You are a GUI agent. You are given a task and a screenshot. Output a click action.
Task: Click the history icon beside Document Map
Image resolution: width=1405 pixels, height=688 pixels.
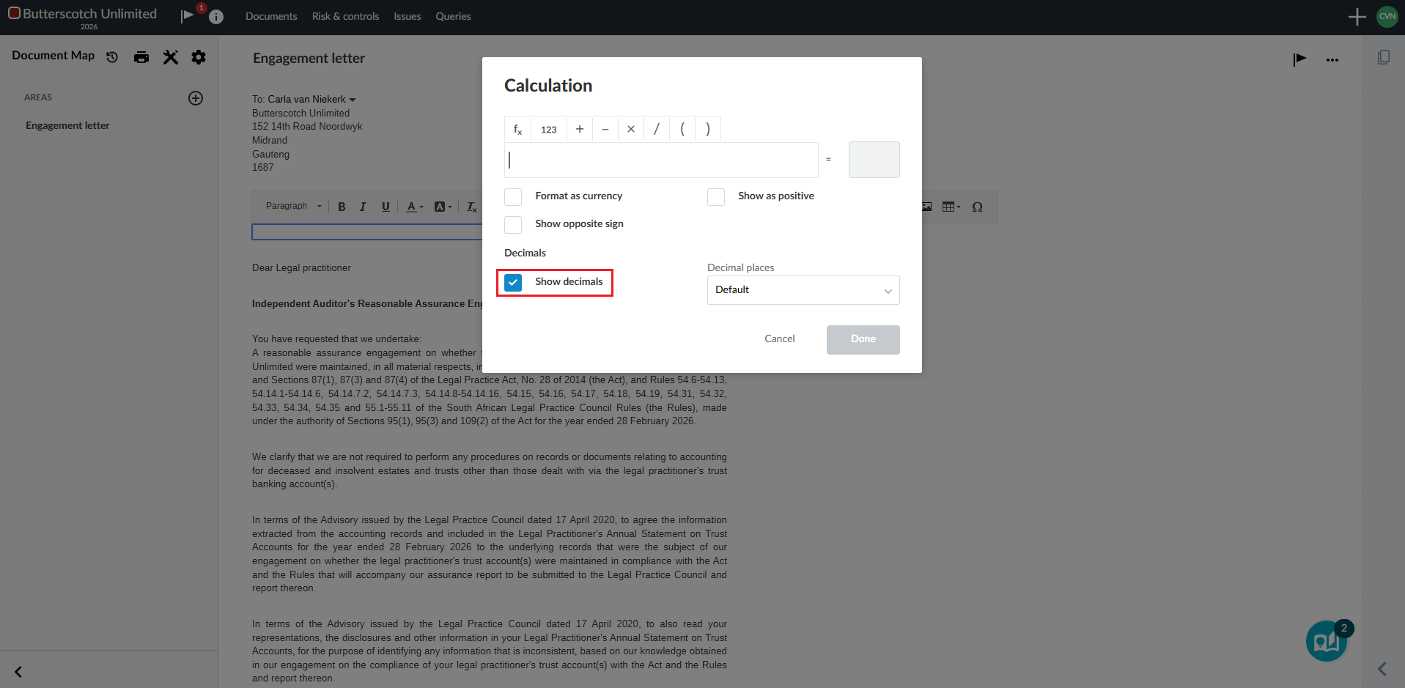[x=112, y=57]
